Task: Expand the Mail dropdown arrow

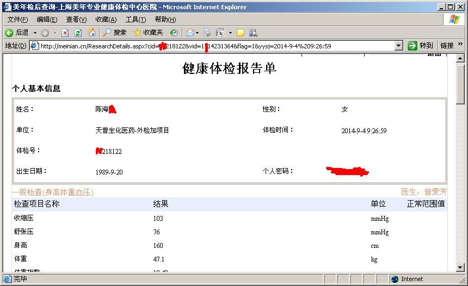Action: point(198,33)
